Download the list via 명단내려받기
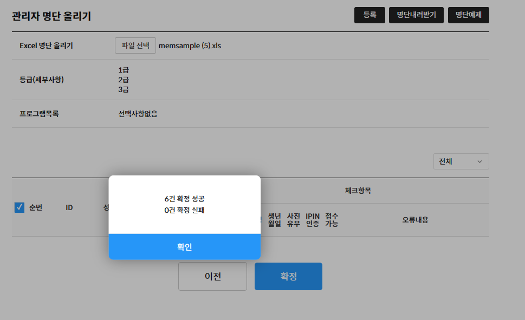 coord(416,15)
